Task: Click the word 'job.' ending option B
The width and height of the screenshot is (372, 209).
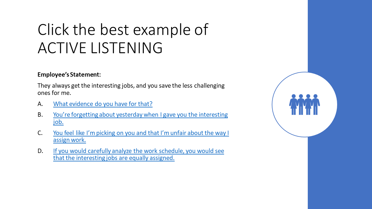Action: pos(58,122)
